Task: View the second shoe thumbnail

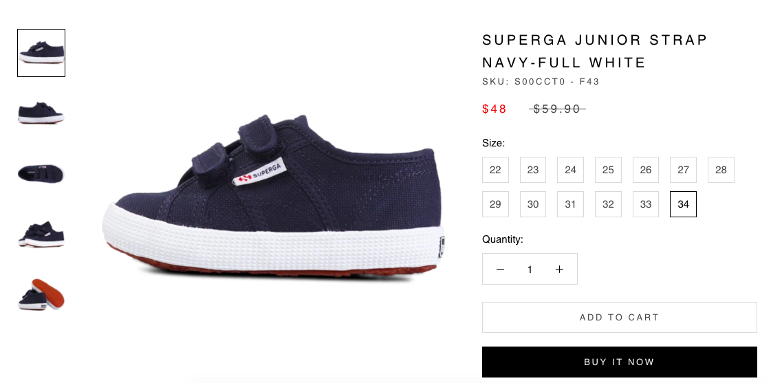Action: [41, 113]
